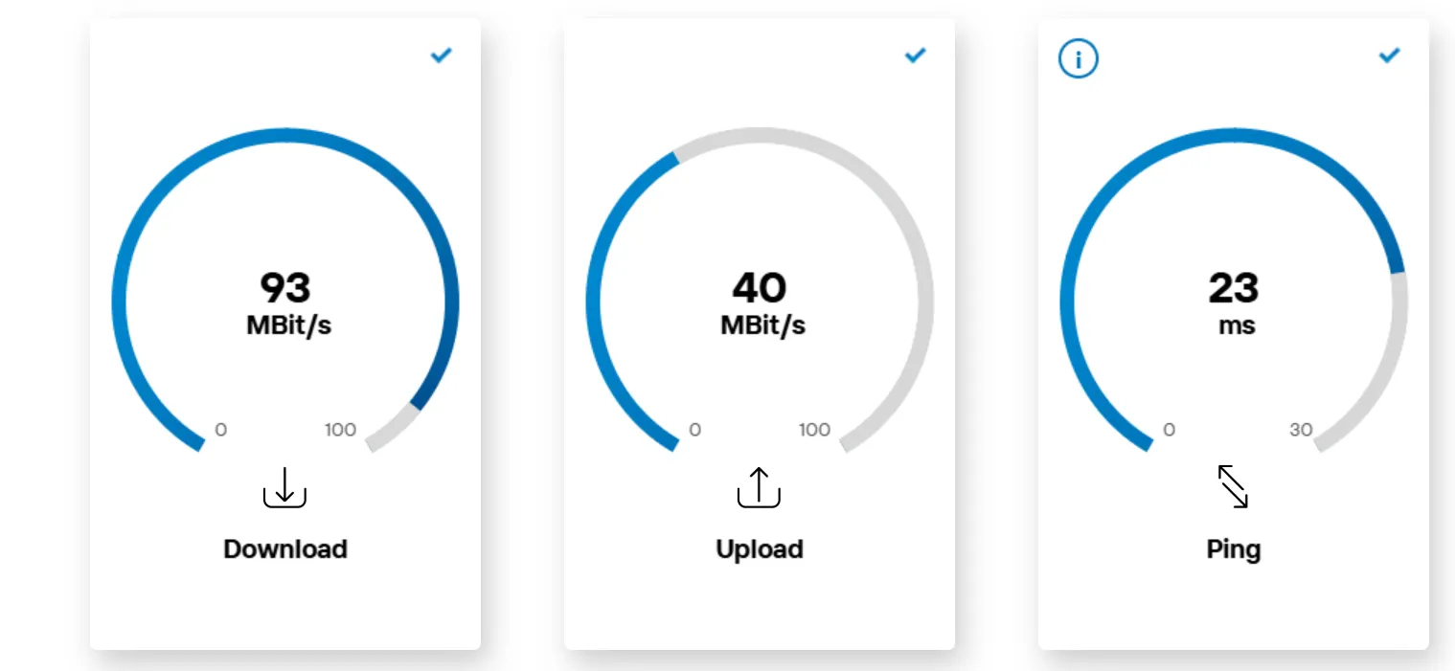The height and width of the screenshot is (671, 1455).
Task: Click the upload speed gauge ring
Action: pos(593,302)
